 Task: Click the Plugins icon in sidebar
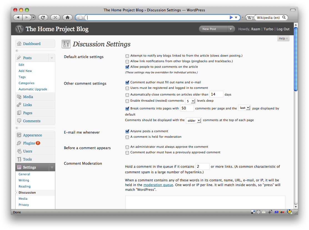tap(19, 143)
